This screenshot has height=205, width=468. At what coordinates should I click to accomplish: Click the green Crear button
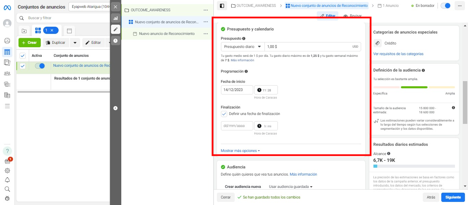pos(29,42)
